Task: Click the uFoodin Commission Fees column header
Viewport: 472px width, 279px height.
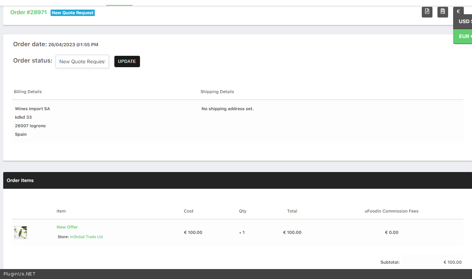Action: click(391, 211)
